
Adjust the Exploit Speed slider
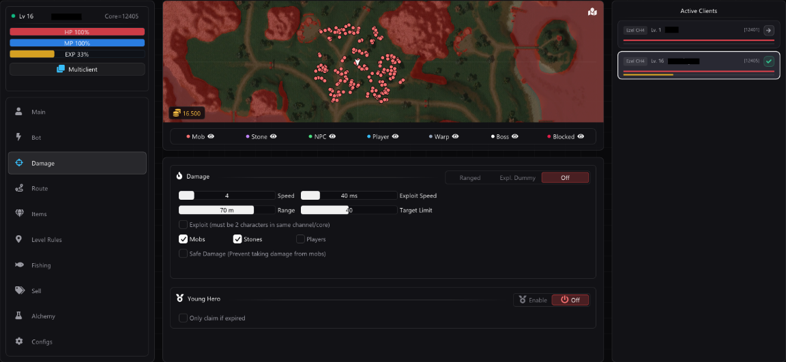click(x=349, y=195)
